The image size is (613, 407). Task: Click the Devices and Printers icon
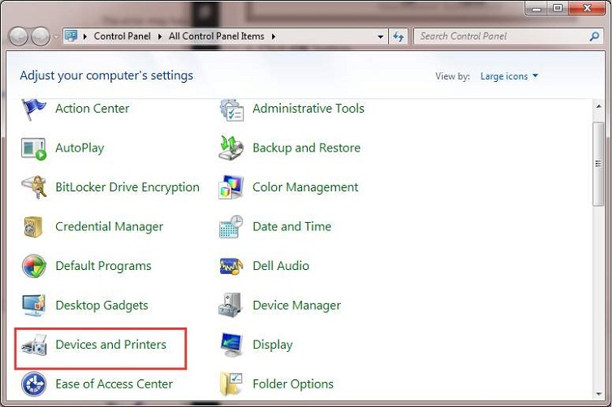tap(33, 345)
